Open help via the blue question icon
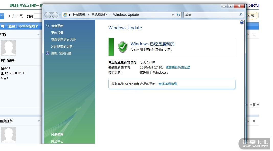 242,22
